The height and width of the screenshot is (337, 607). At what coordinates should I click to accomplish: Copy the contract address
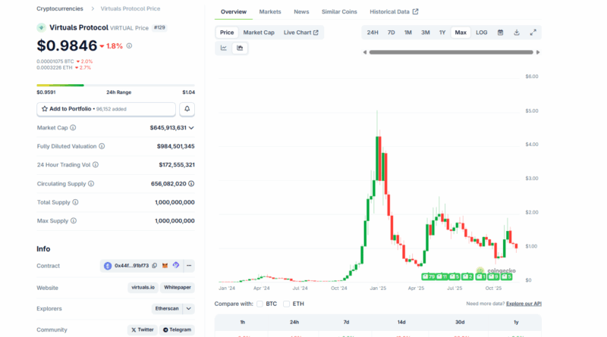155,266
